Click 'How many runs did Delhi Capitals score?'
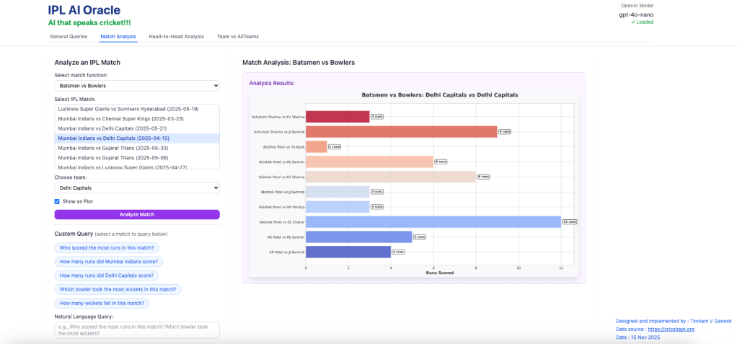This screenshot has width=737, height=344. (x=107, y=275)
